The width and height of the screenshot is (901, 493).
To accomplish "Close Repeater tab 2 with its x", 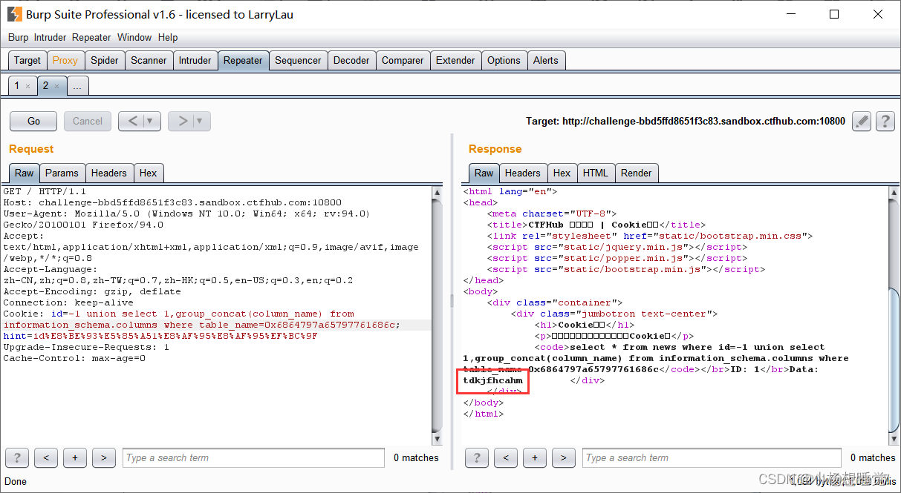I will [56, 86].
